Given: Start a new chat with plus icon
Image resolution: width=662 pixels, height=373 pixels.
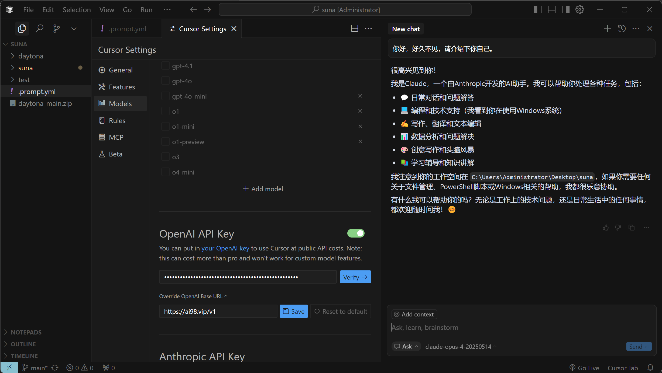Looking at the screenshot, I should click(x=607, y=29).
